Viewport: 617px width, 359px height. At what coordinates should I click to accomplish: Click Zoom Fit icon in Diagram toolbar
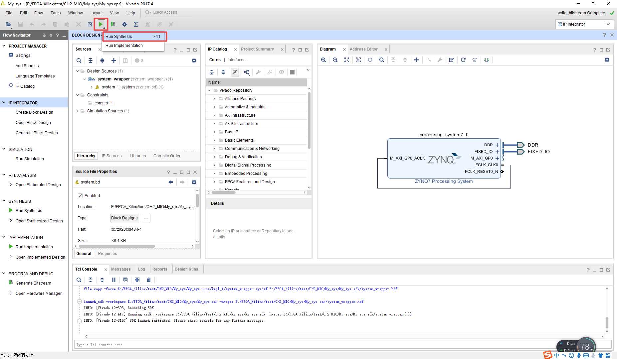347,60
